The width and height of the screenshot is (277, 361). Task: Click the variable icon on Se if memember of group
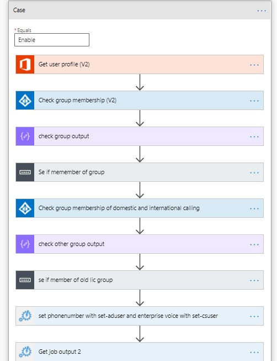25,172
